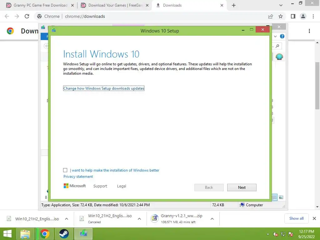320x240 pixels.
Task: Switch File Explorer to large icons view
Action: [281, 197]
